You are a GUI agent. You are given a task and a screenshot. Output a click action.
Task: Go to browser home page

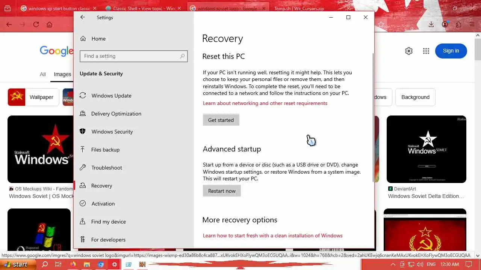[49, 25]
